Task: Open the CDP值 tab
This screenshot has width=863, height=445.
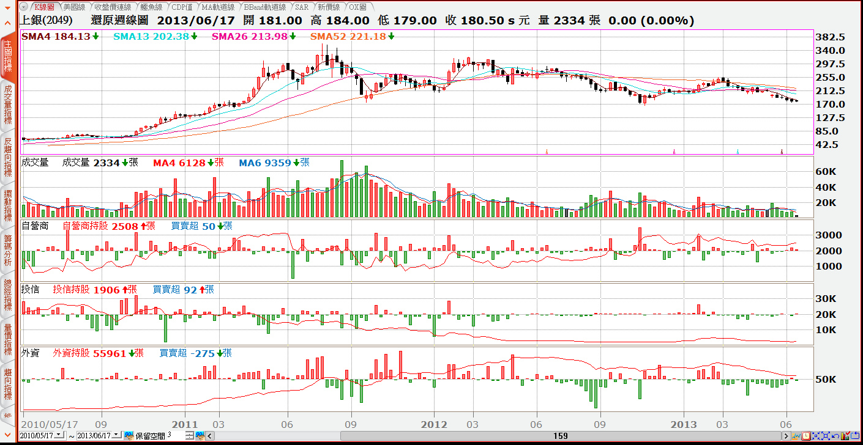Action: point(182,7)
